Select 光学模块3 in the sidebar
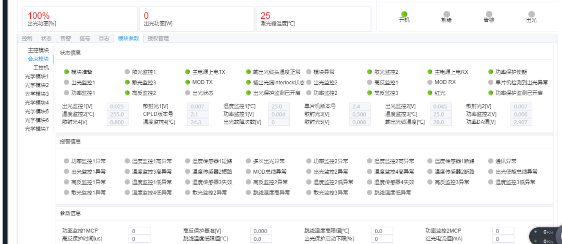The image size is (562, 244). pos(36,94)
